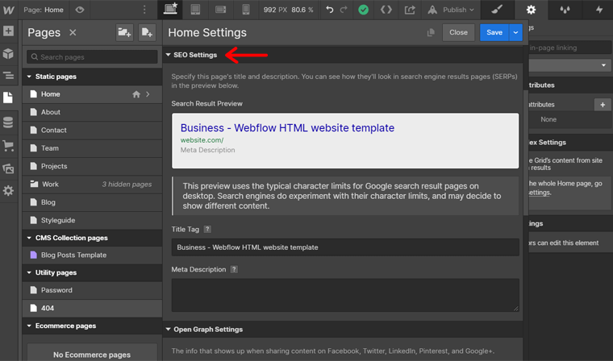The image size is (613, 361).
Task: Collapse the SEO Settings section
Action: coord(192,55)
